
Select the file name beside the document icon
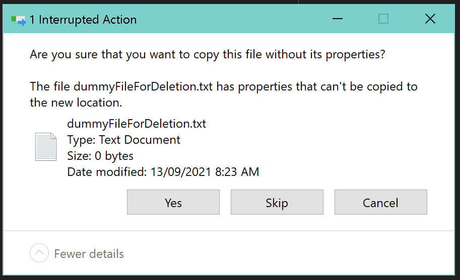[x=137, y=124]
